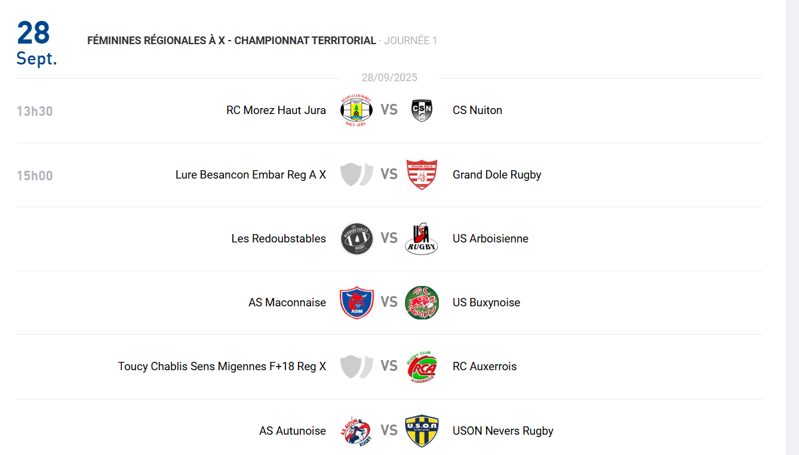The height and width of the screenshot is (455, 799).
Task: Select the Grand Dole Rugby team name
Action: 497,175
